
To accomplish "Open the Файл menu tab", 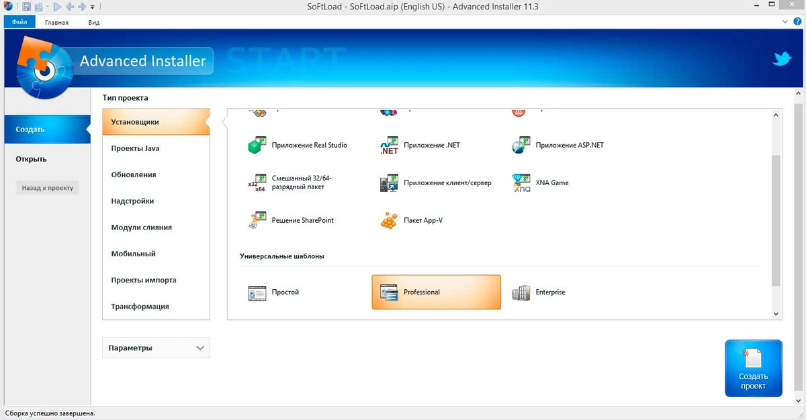I will 19,22.
